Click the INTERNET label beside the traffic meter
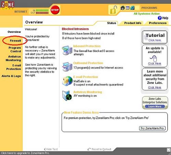Image resolution: width=171 pixels, height=155 pixels. (21, 12)
